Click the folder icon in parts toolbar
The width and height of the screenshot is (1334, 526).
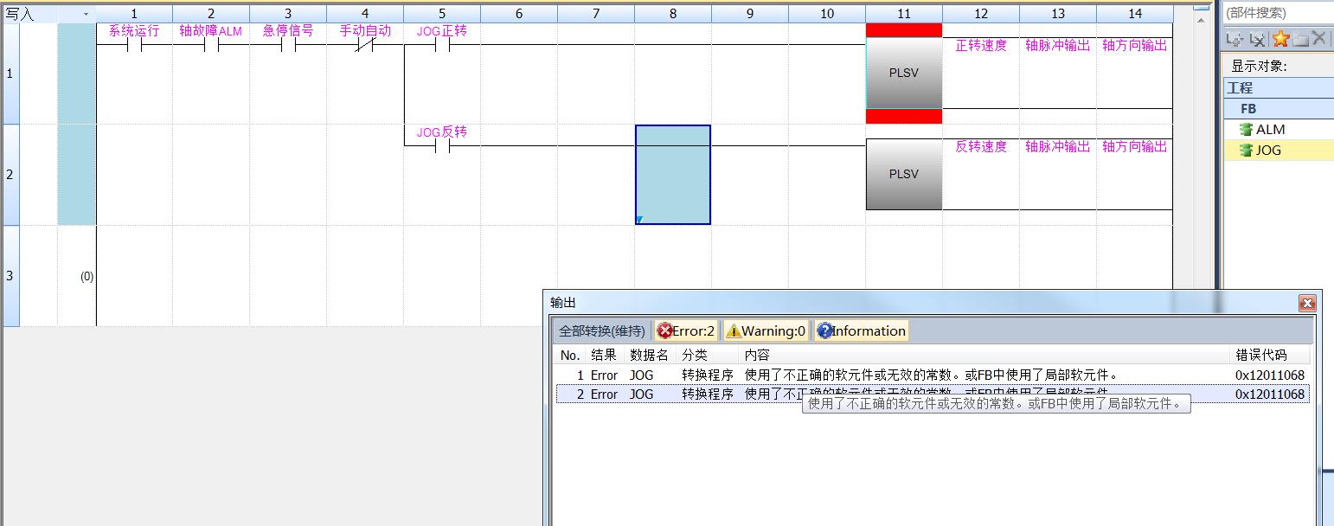pos(1300,39)
